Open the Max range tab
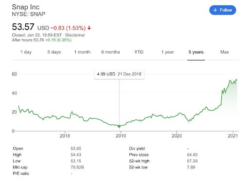 pos(225,52)
